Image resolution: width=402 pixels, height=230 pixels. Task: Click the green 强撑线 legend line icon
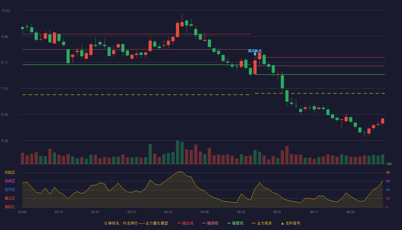coord(229,223)
